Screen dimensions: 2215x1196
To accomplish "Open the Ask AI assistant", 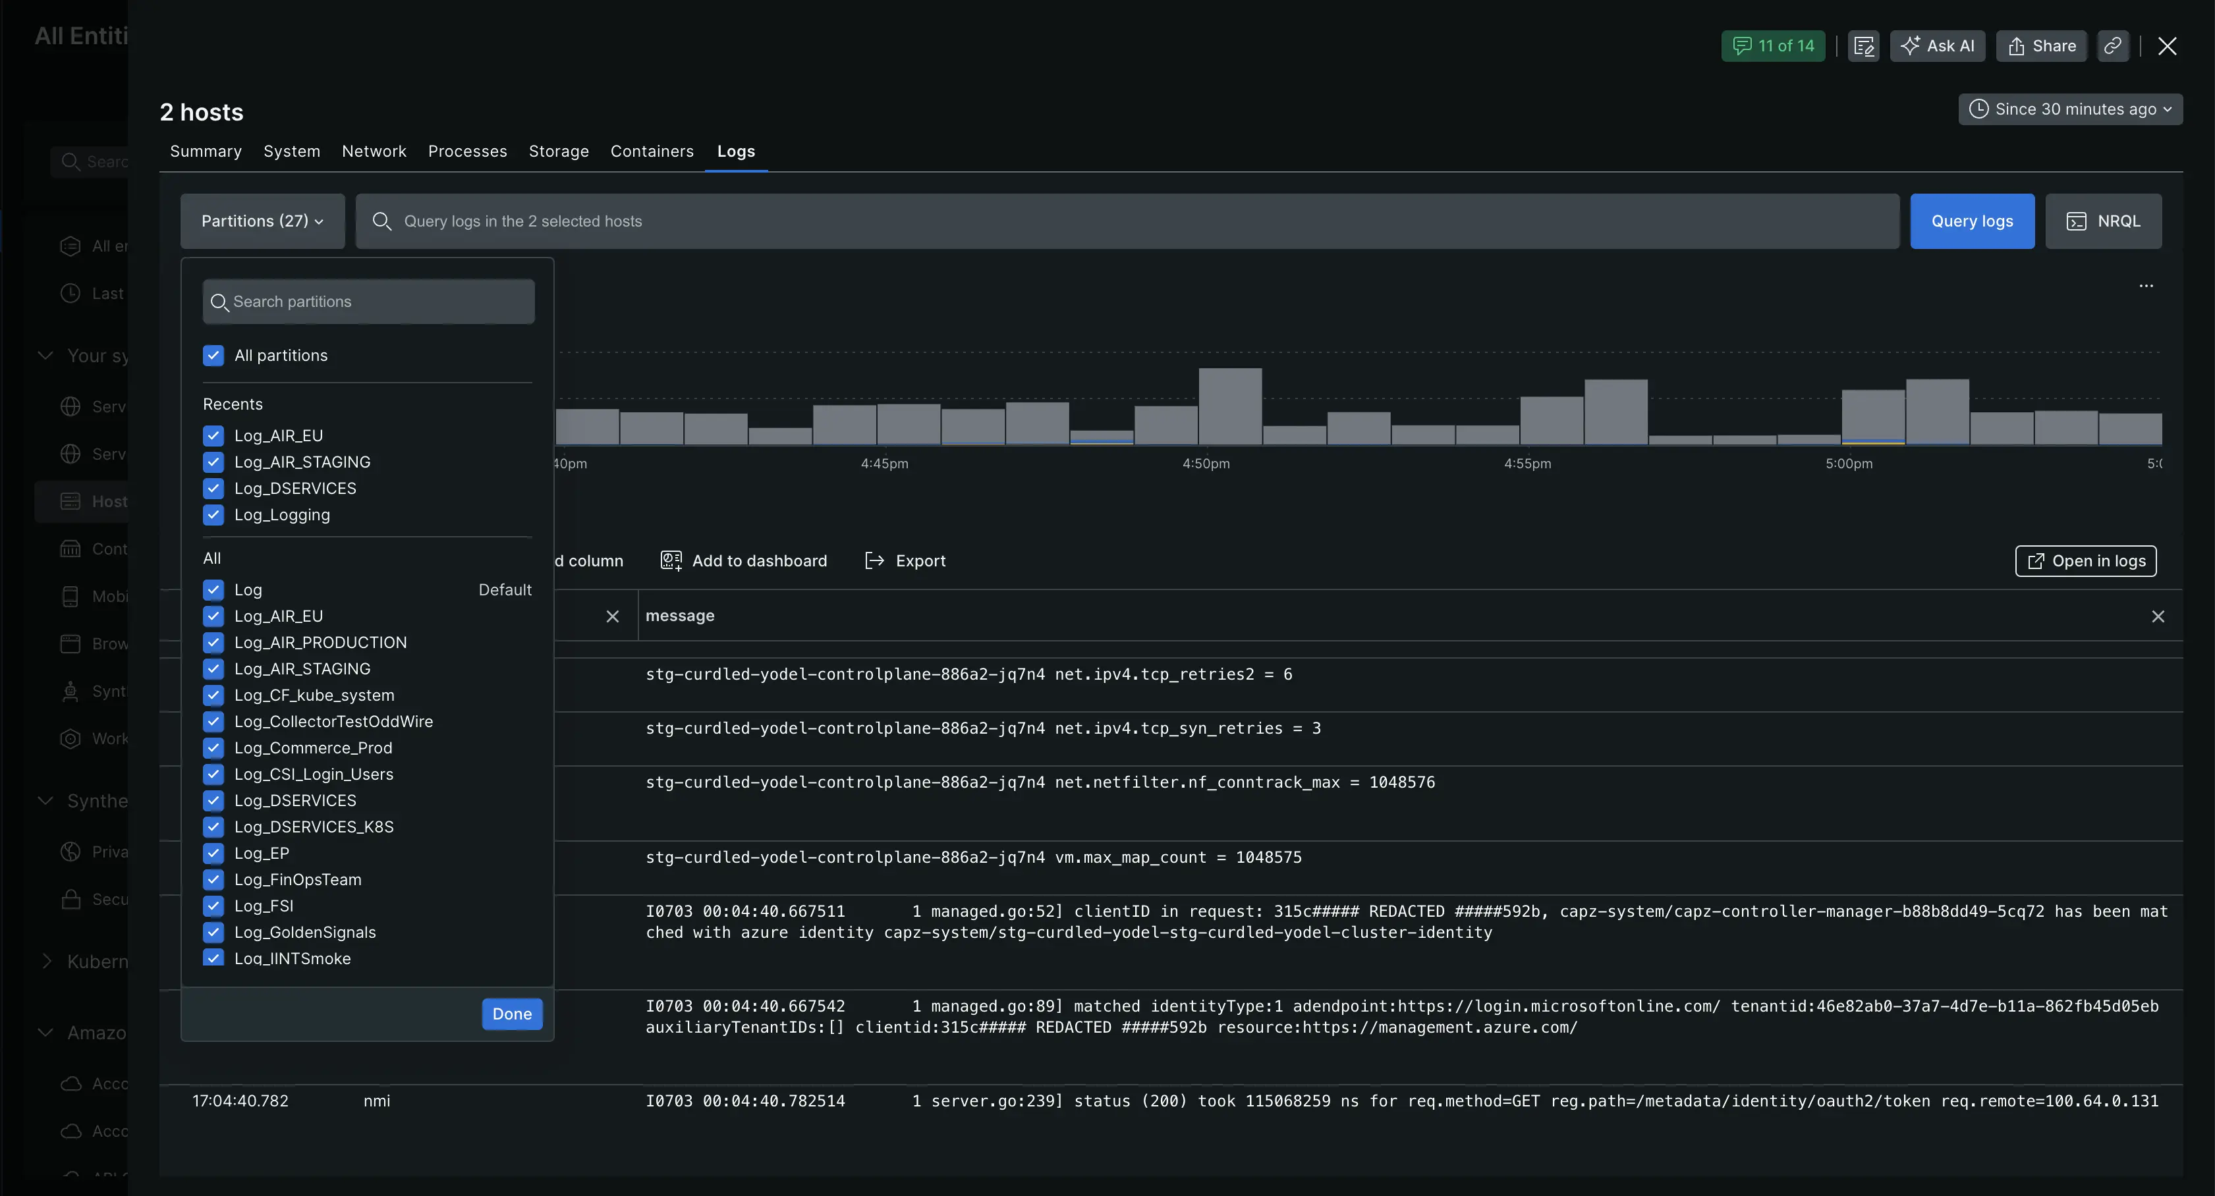I will point(1937,45).
